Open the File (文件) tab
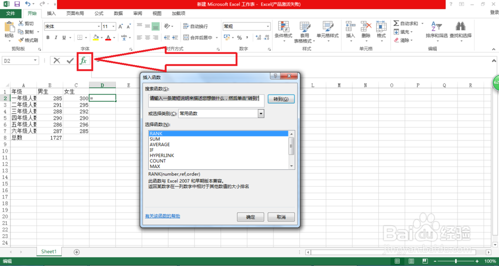The width and height of the screenshot is (499, 266). point(11,13)
